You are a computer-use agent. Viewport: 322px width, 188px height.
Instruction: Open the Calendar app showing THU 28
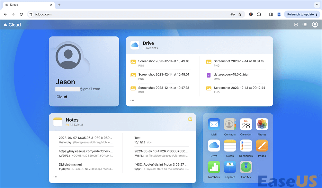[246, 125]
